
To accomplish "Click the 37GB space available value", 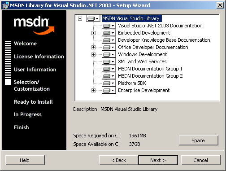I will [135, 144].
